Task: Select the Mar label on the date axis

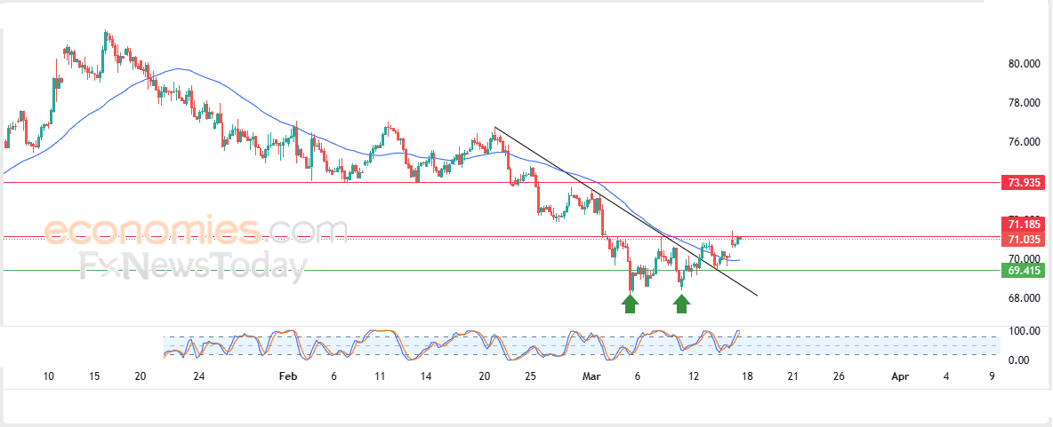Action: (591, 376)
